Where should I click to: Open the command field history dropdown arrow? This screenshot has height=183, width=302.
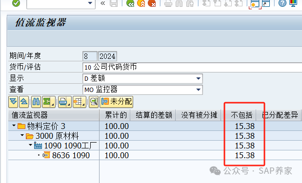(90, 3)
